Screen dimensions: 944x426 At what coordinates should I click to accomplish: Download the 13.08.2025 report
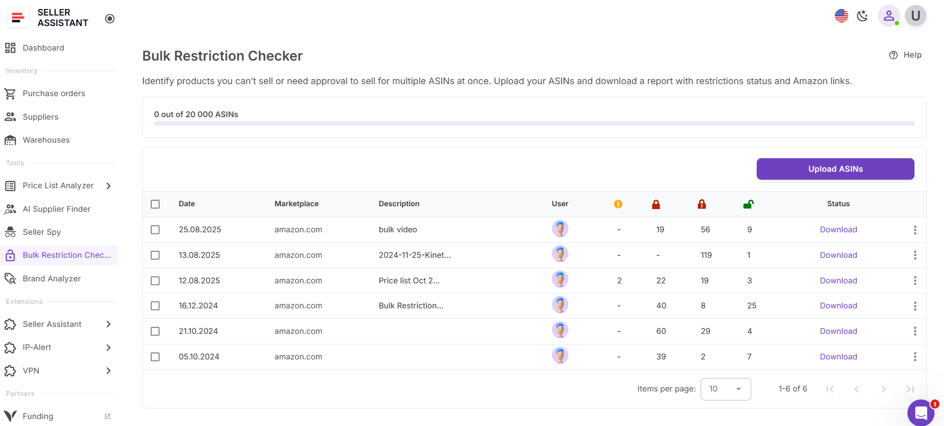838,255
